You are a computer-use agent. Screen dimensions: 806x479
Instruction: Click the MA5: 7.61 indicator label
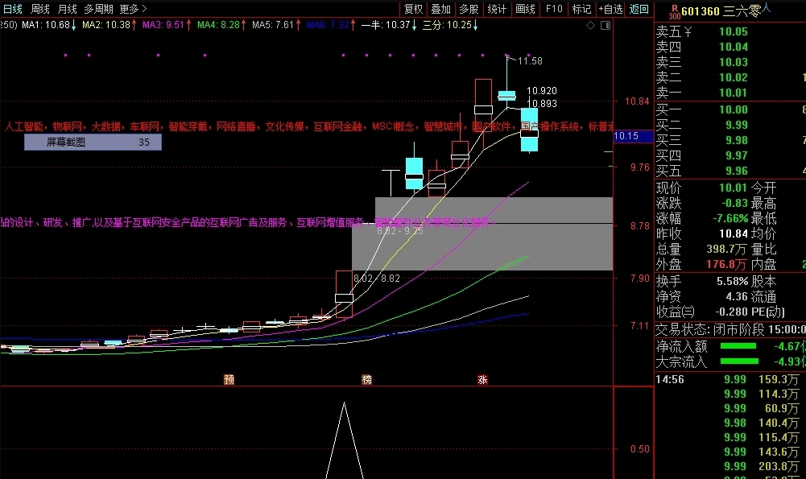pos(276,25)
